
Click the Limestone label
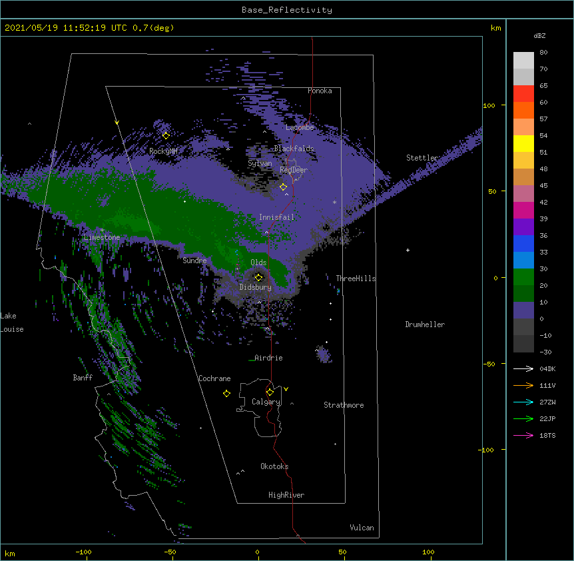click(102, 237)
